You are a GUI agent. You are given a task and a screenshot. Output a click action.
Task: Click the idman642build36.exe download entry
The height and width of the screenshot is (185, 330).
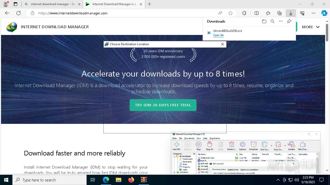pyautogui.click(x=249, y=33)
